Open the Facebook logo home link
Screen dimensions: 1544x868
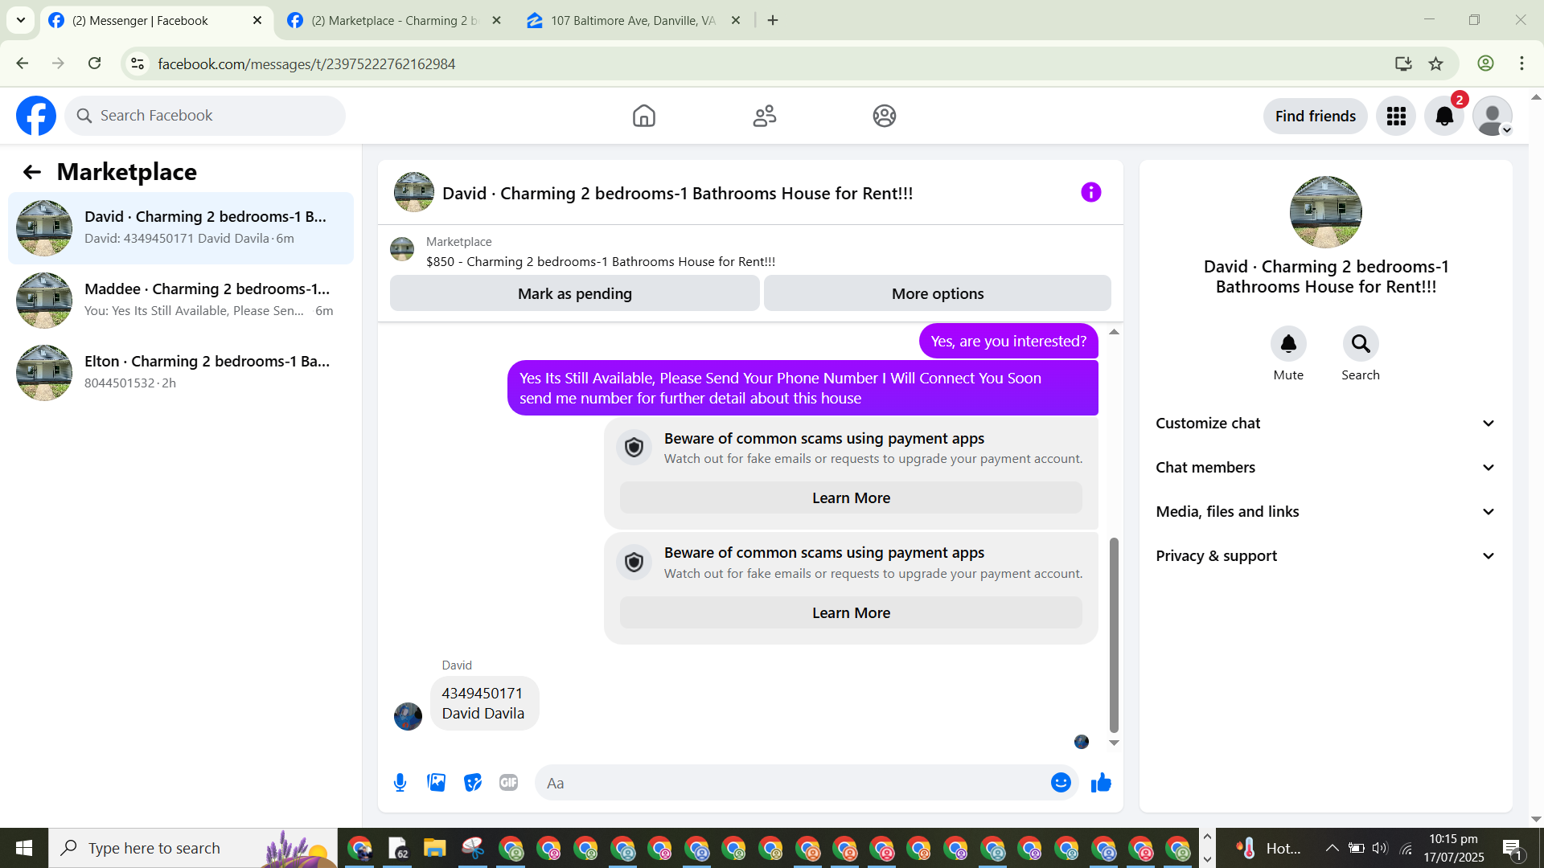click(36, 116)
